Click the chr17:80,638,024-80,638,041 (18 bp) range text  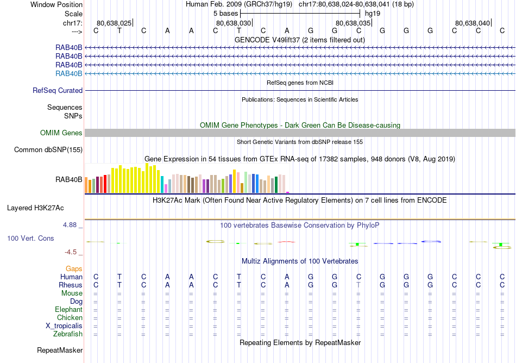pyautogui.click(x=356, y=4)
